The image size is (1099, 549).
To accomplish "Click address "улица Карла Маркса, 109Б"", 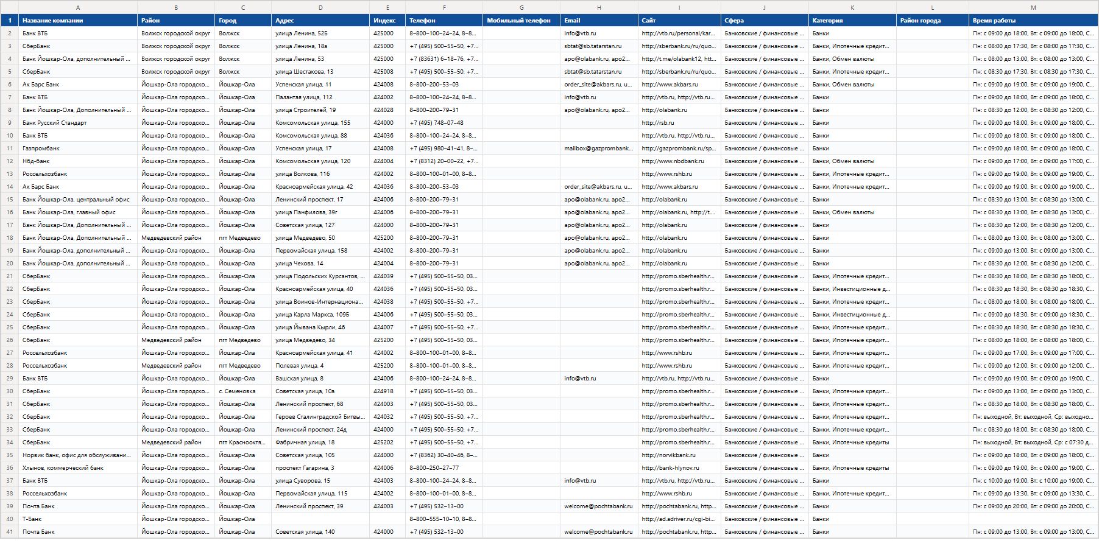I will tap(320, 315).
